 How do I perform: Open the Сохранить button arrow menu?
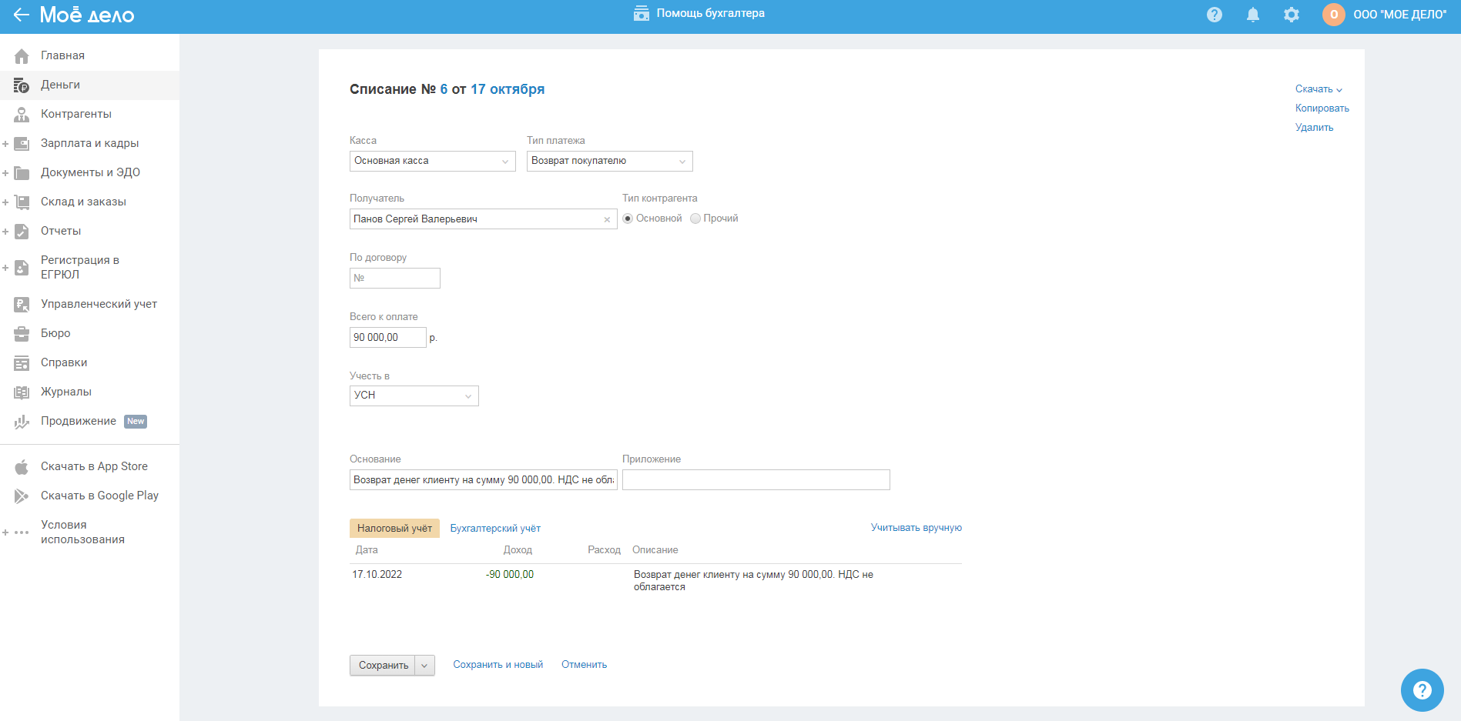coord(424,666)
